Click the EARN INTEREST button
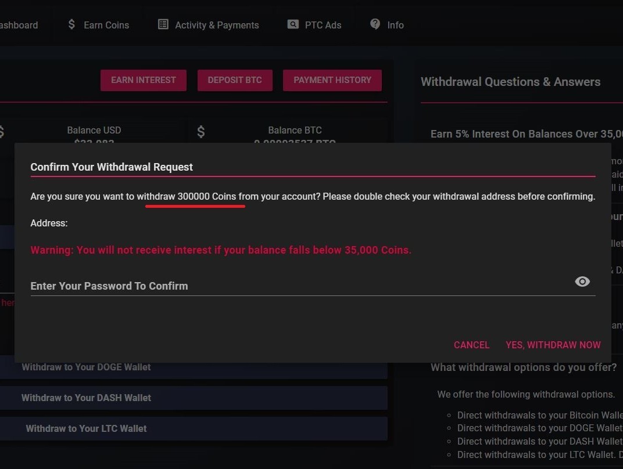Screen dimensions: 623x469 click(x=144, y=80)
